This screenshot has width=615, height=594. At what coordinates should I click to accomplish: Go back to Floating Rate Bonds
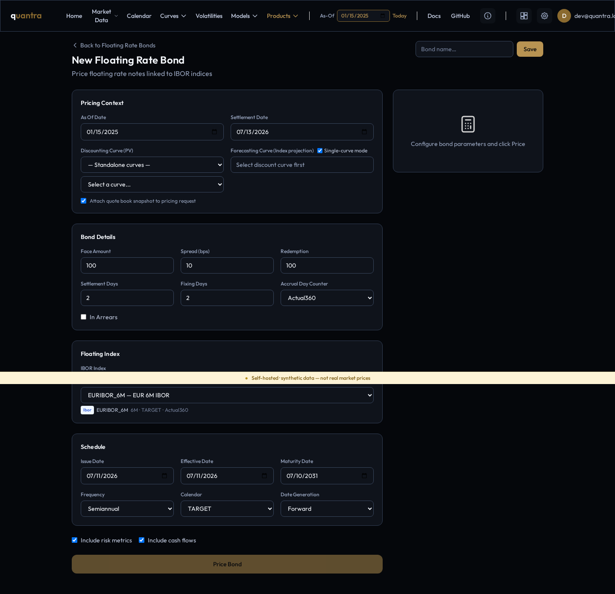pos(114,45)
